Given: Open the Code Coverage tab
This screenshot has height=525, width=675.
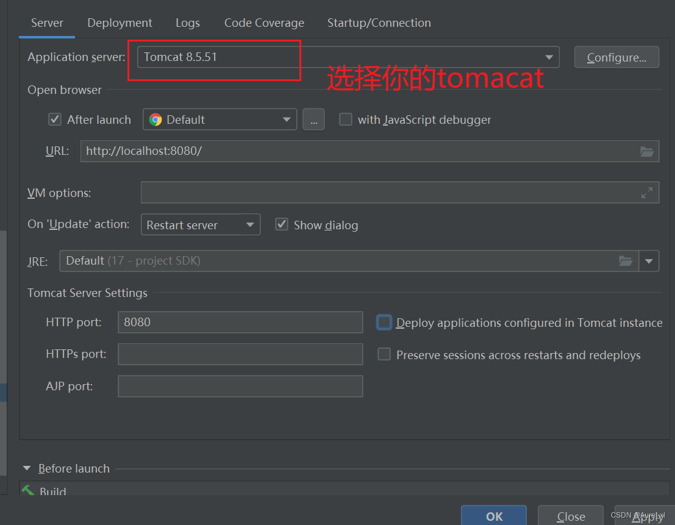Looking at the screenshot, I should click(x=264, y=23).
